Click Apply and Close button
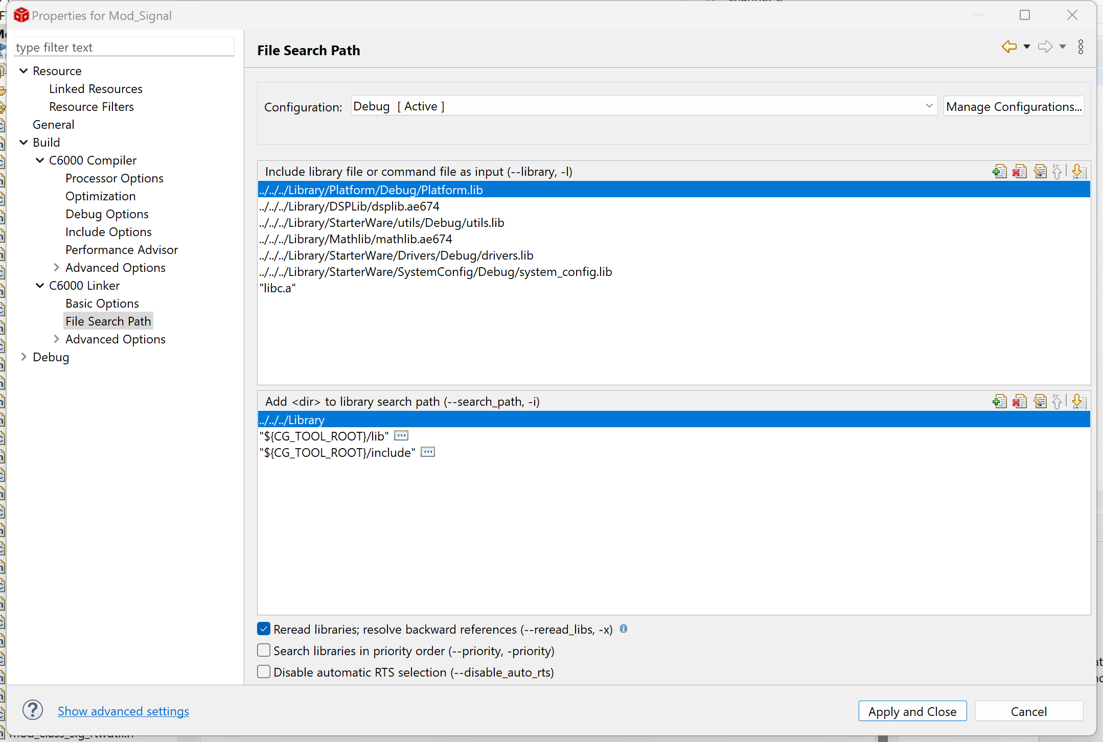Image resolution: width=1103 pixels, height=742 pixels. tap(912, 711)
